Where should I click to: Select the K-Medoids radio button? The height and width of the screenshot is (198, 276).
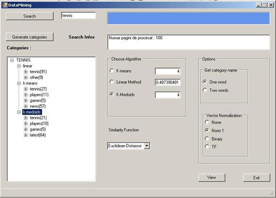[112, 95]
